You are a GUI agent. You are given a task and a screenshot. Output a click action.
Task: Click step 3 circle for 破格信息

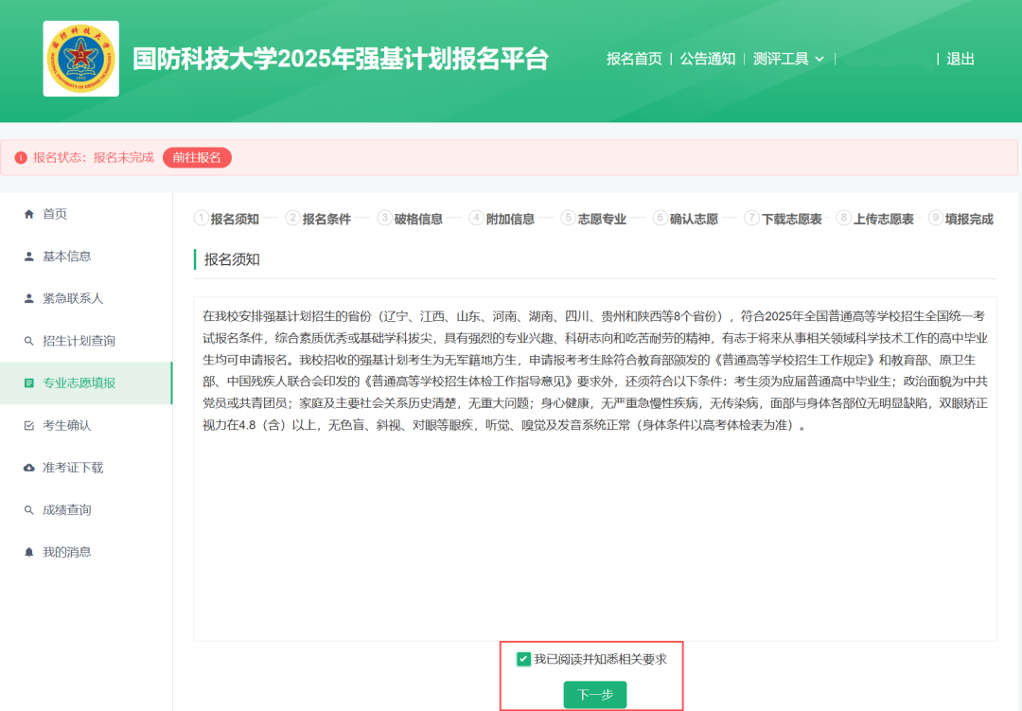(x=385, y=218)
